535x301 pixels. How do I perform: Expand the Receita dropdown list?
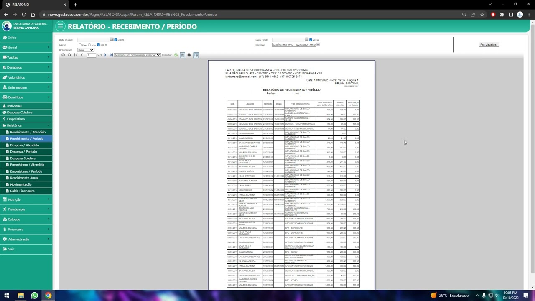pyautogui.click(x=318, y=45)
